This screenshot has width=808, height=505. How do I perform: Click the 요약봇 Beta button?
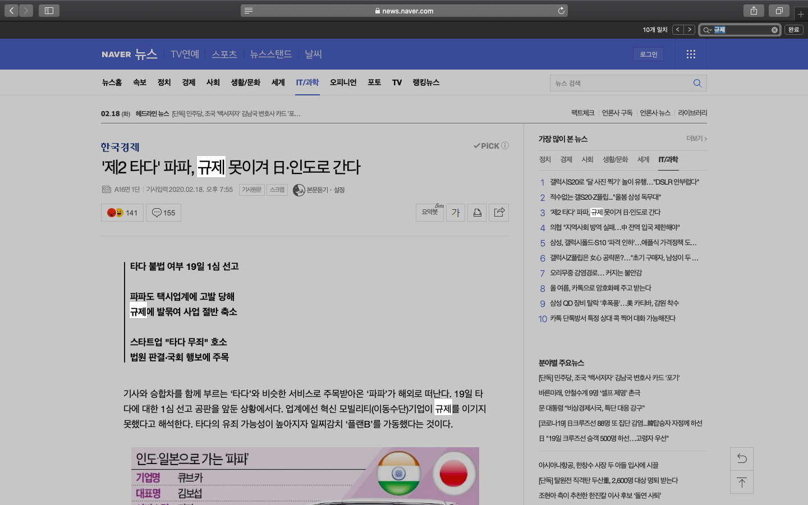(430, 212)
